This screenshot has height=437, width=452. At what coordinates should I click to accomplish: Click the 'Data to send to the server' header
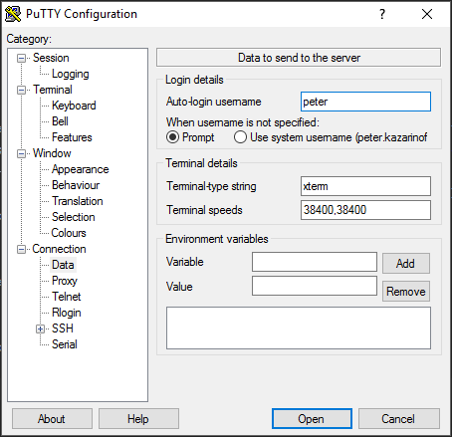pos(299,58)
